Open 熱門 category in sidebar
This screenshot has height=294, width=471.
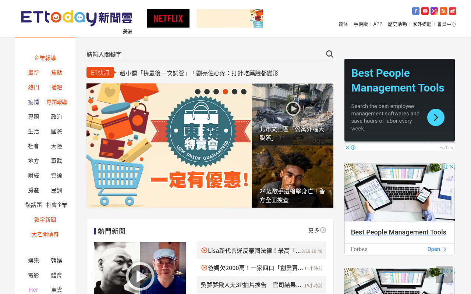[x=33, y=87]
